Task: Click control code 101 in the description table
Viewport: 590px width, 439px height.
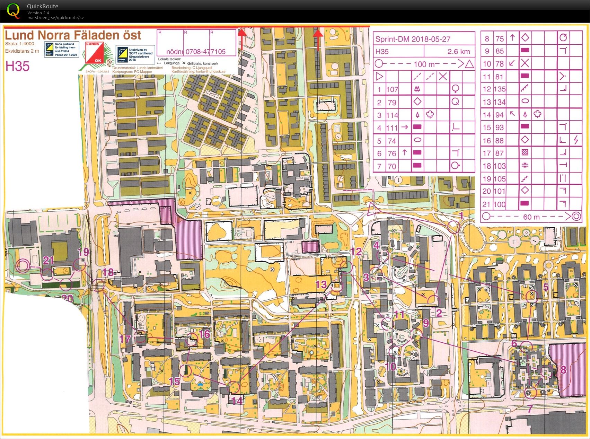Action: coord(500,191)
